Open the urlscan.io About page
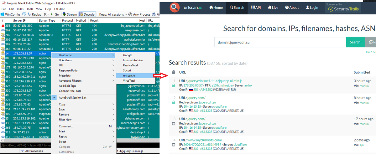376x154 pixels. pyautogui.click(x=291, y=8)
